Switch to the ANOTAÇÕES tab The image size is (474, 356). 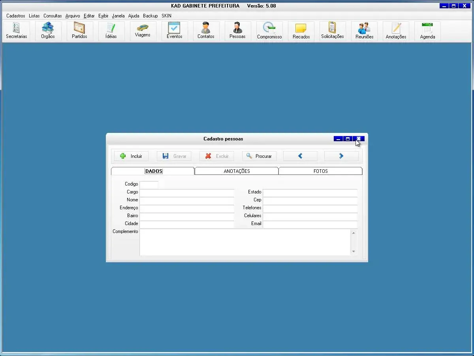[237, 171]
